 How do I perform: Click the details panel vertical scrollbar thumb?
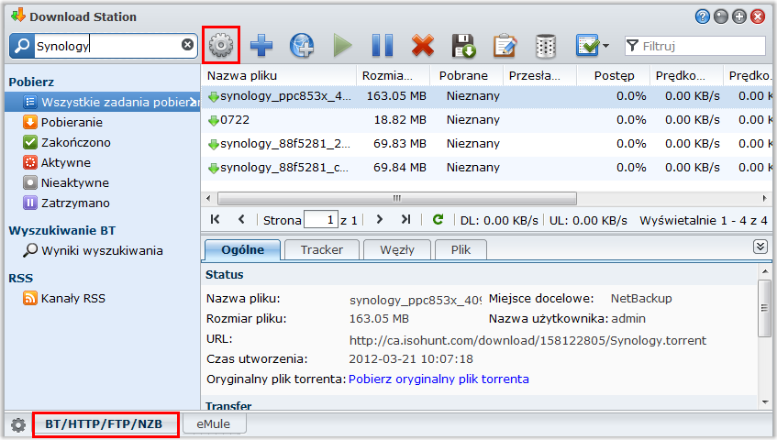click(x=764, y=308)
